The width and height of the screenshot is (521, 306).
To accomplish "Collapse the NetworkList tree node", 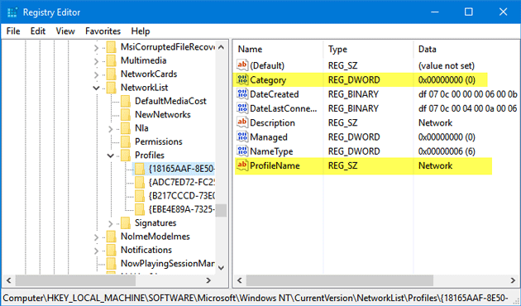I will tap(97, 88).
